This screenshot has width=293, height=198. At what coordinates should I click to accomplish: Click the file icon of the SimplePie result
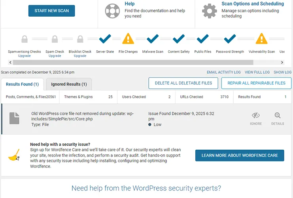[14, 118]
